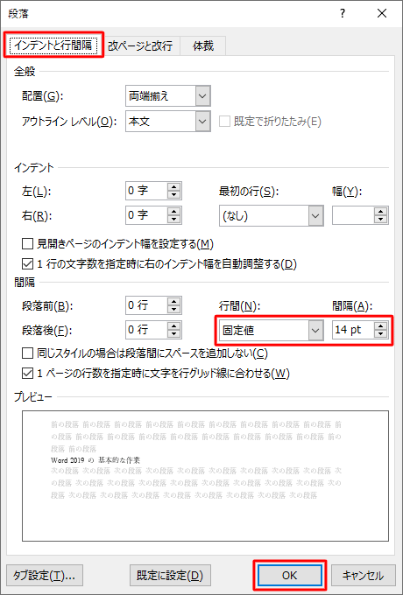Switch to the インデントと行間隔 tab
The width and height of the screenshot is (403, 595).
[x=53, y=45]
